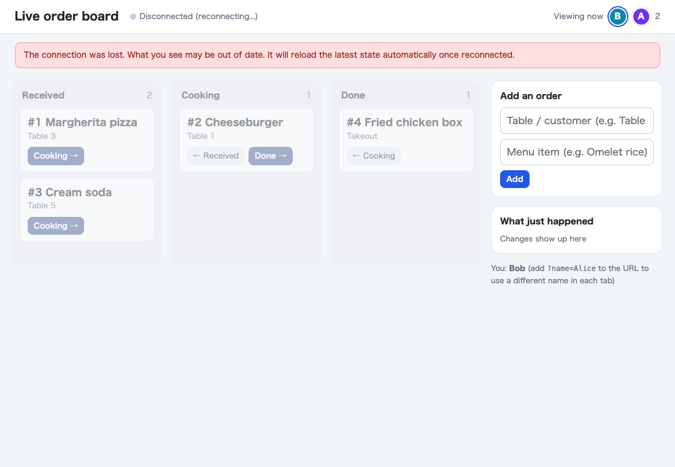Image resolution: width=675 pixels, height=467 pixels.
Task: Focus the Table / customer input field
Action: coord(576,120)
